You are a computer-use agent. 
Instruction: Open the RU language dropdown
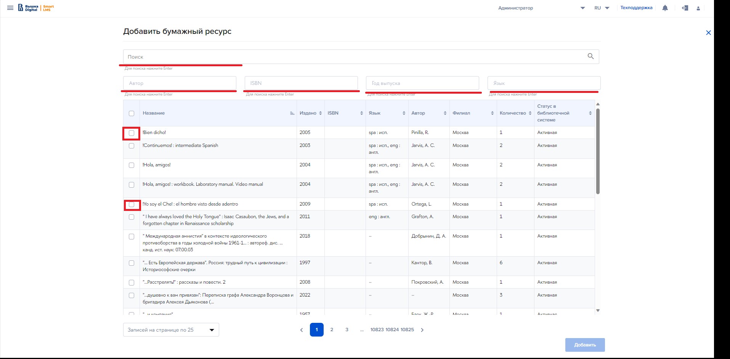[602, 8]
